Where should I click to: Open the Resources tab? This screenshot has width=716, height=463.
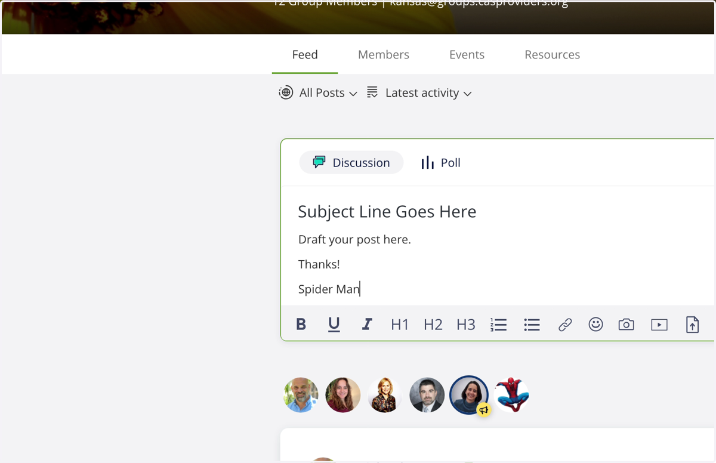point(553,54)
